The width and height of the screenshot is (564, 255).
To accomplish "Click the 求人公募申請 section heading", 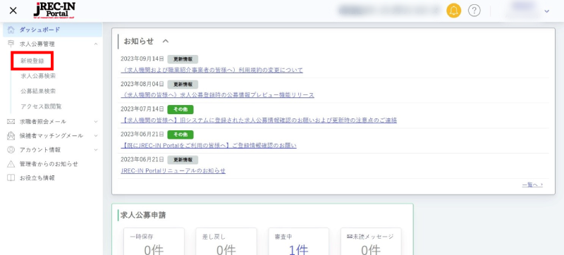I will (x=143, y=215).
